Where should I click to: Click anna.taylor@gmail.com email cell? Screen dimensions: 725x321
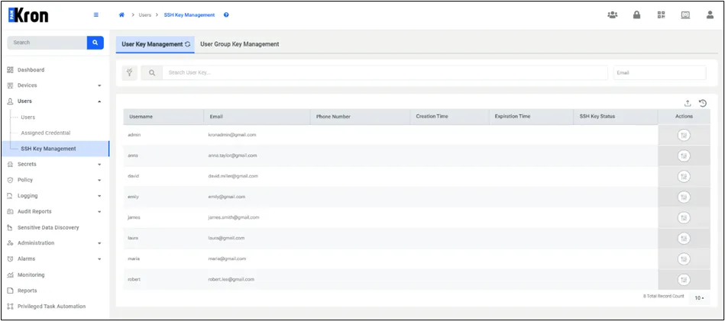tap(232, 156)
